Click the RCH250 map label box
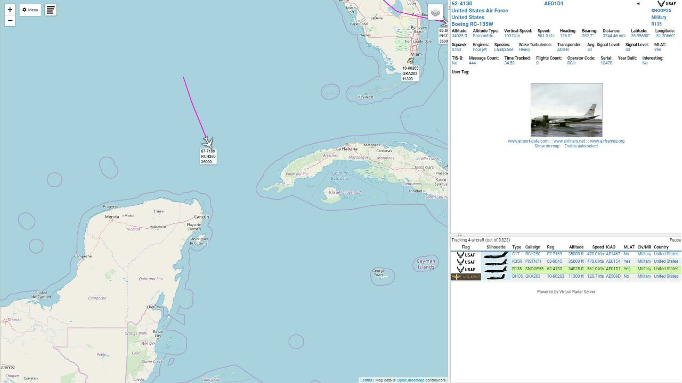 tap(208, 156)
